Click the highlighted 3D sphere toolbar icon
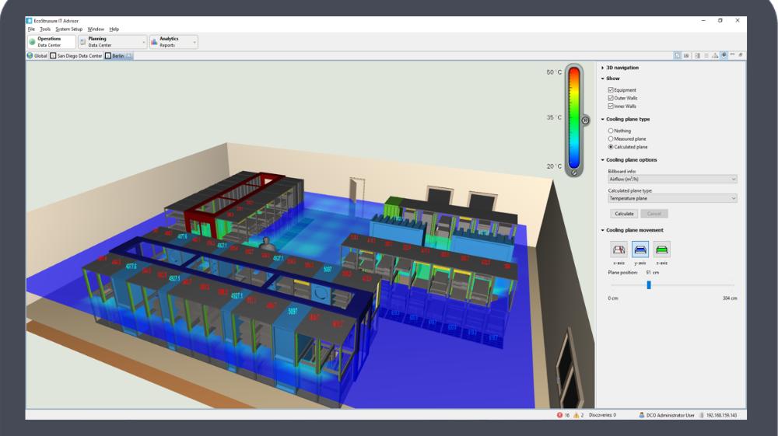This screenshot has width=778, height=436. (724, 55)
